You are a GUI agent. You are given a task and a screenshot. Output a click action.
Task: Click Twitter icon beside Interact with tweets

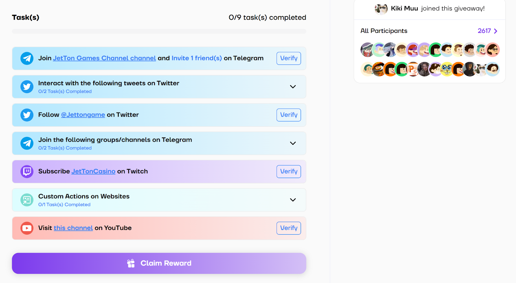click(27, 87)
